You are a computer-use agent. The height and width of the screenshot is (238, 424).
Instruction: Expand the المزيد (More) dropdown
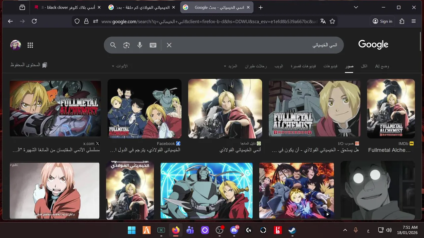(230, 66)
